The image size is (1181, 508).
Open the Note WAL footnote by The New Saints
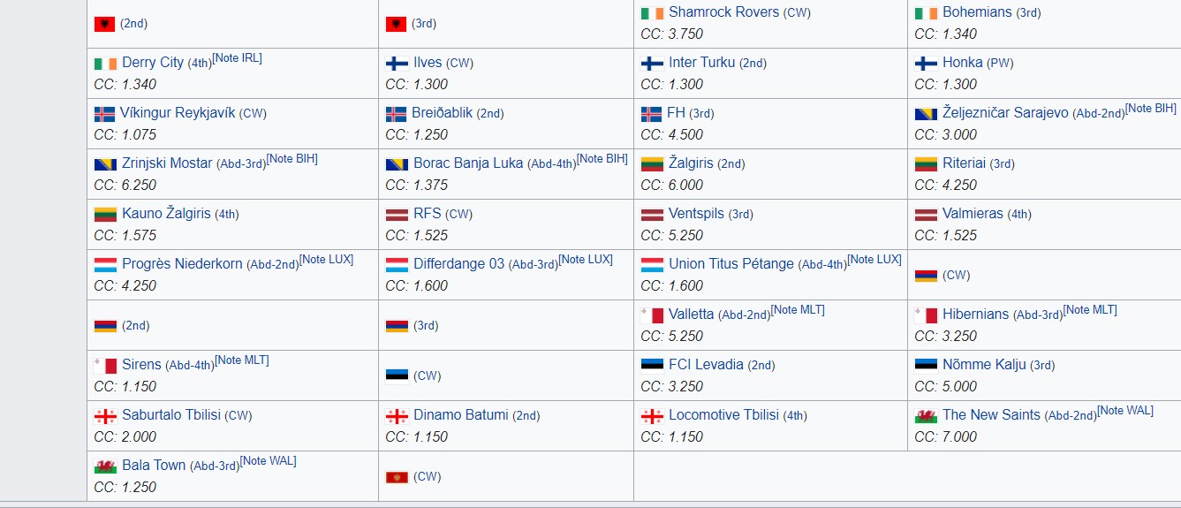coord(1125,411)
